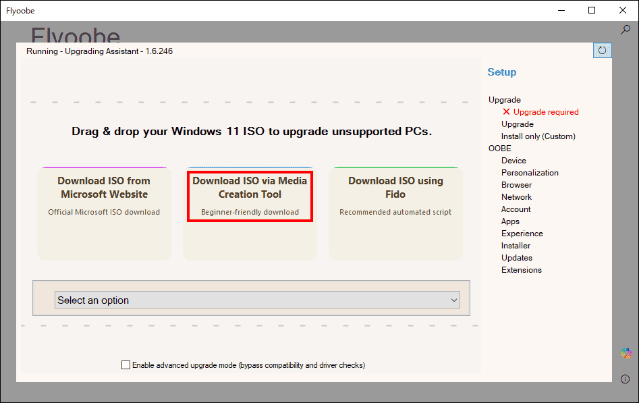
Task: Open the info icon at the bottom right
Action: [625, 379]
